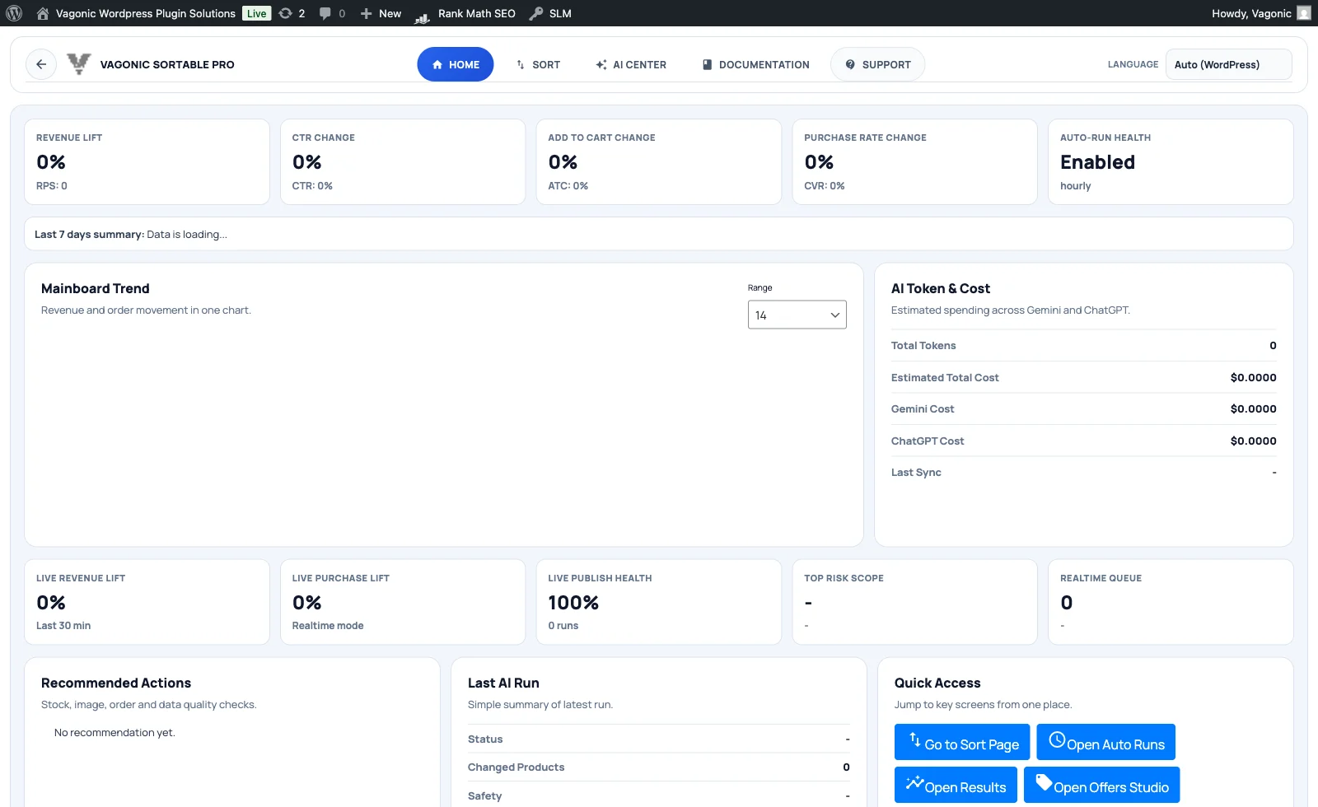Switch to the SORT tab
Image resolution: width=1318 pixels, height=807 pixels.
pyautogui.click(x=538, y=64)
